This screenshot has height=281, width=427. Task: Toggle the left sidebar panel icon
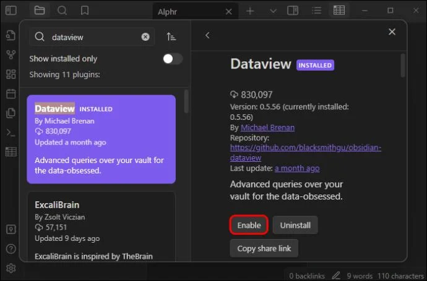coord(11,10)
